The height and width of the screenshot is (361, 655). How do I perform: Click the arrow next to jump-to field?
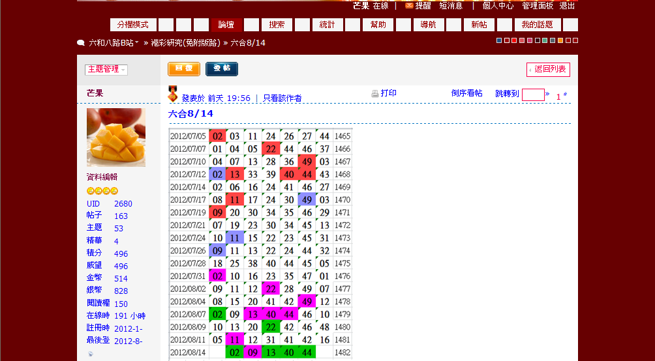pyautogui.click(x=547, y=94)
